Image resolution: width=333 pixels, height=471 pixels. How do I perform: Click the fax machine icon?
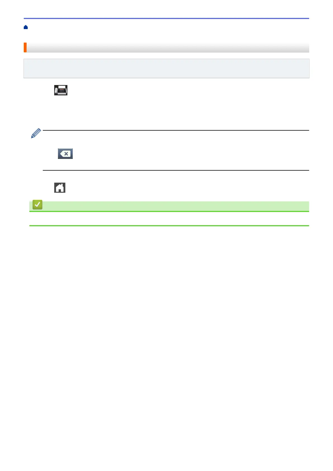(x=61, y=90)
